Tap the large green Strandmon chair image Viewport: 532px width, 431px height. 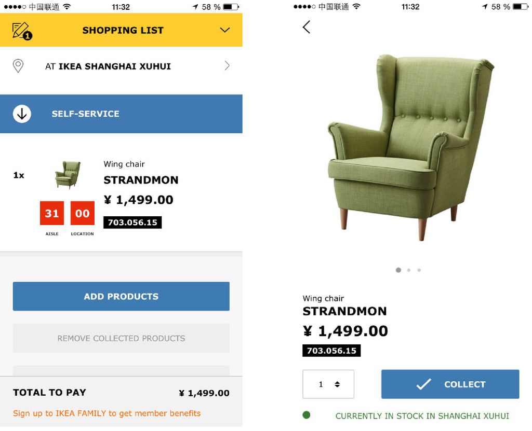point(410,147)
